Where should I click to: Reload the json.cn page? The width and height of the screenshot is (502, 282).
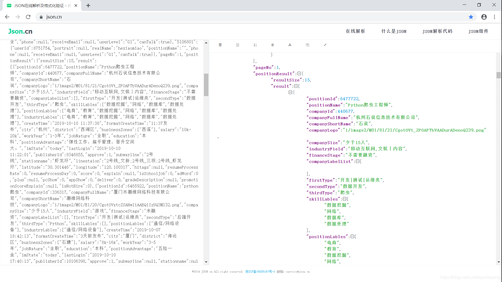(x=28, y=17)
